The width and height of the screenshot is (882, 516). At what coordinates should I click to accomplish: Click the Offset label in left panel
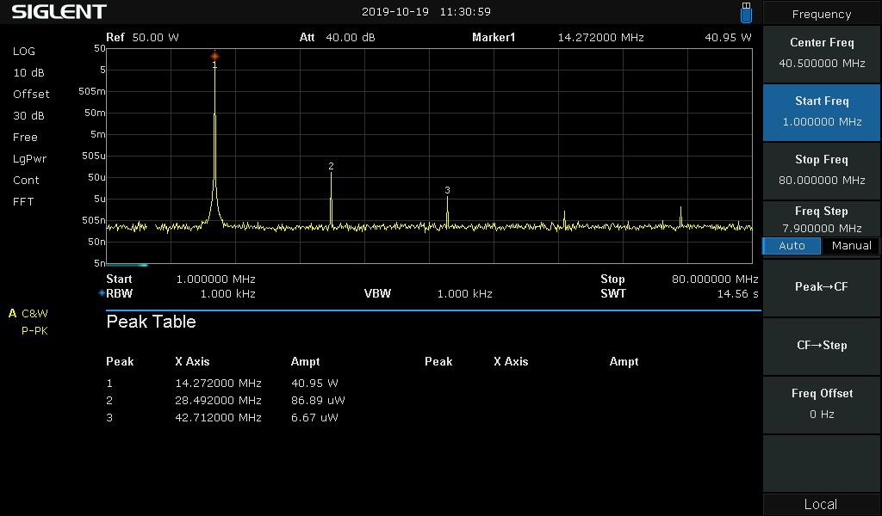pyautogui.click(x=31, y=95)
